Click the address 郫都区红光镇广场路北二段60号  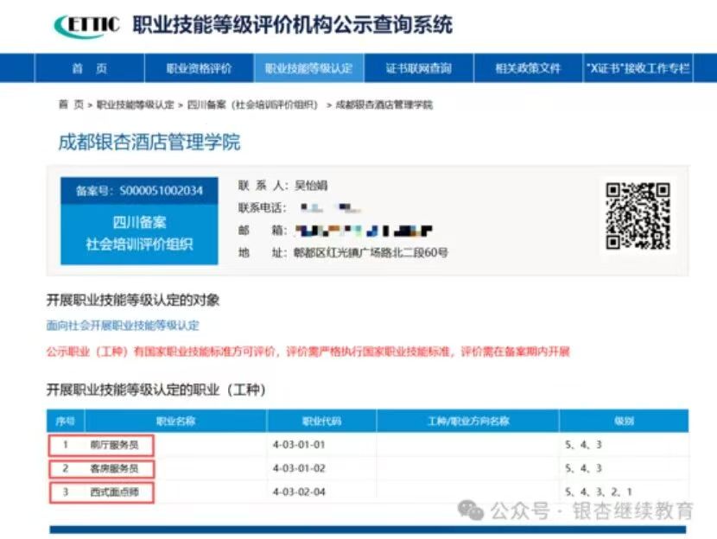pos(371,252)
